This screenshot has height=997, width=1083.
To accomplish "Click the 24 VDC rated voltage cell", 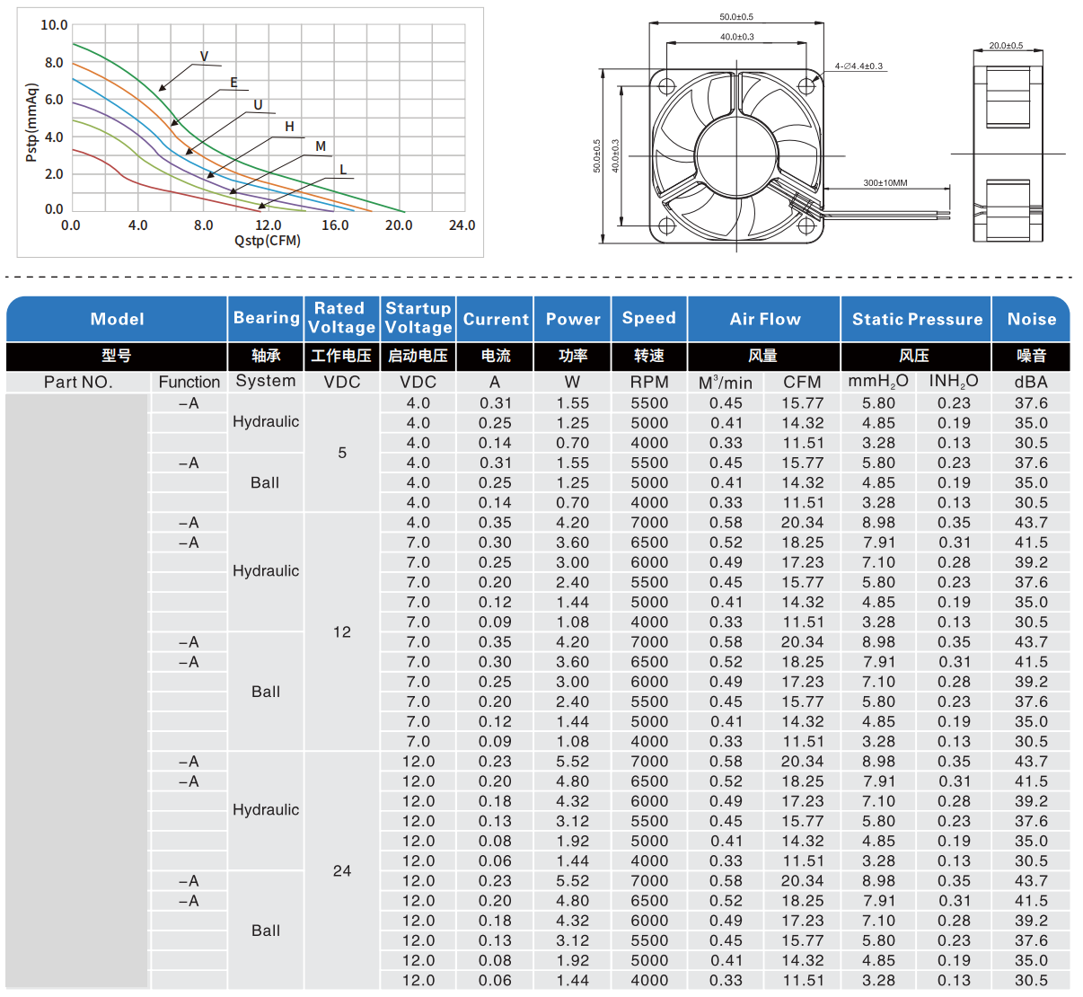I will pyautogui.click(x=342, y=870).
